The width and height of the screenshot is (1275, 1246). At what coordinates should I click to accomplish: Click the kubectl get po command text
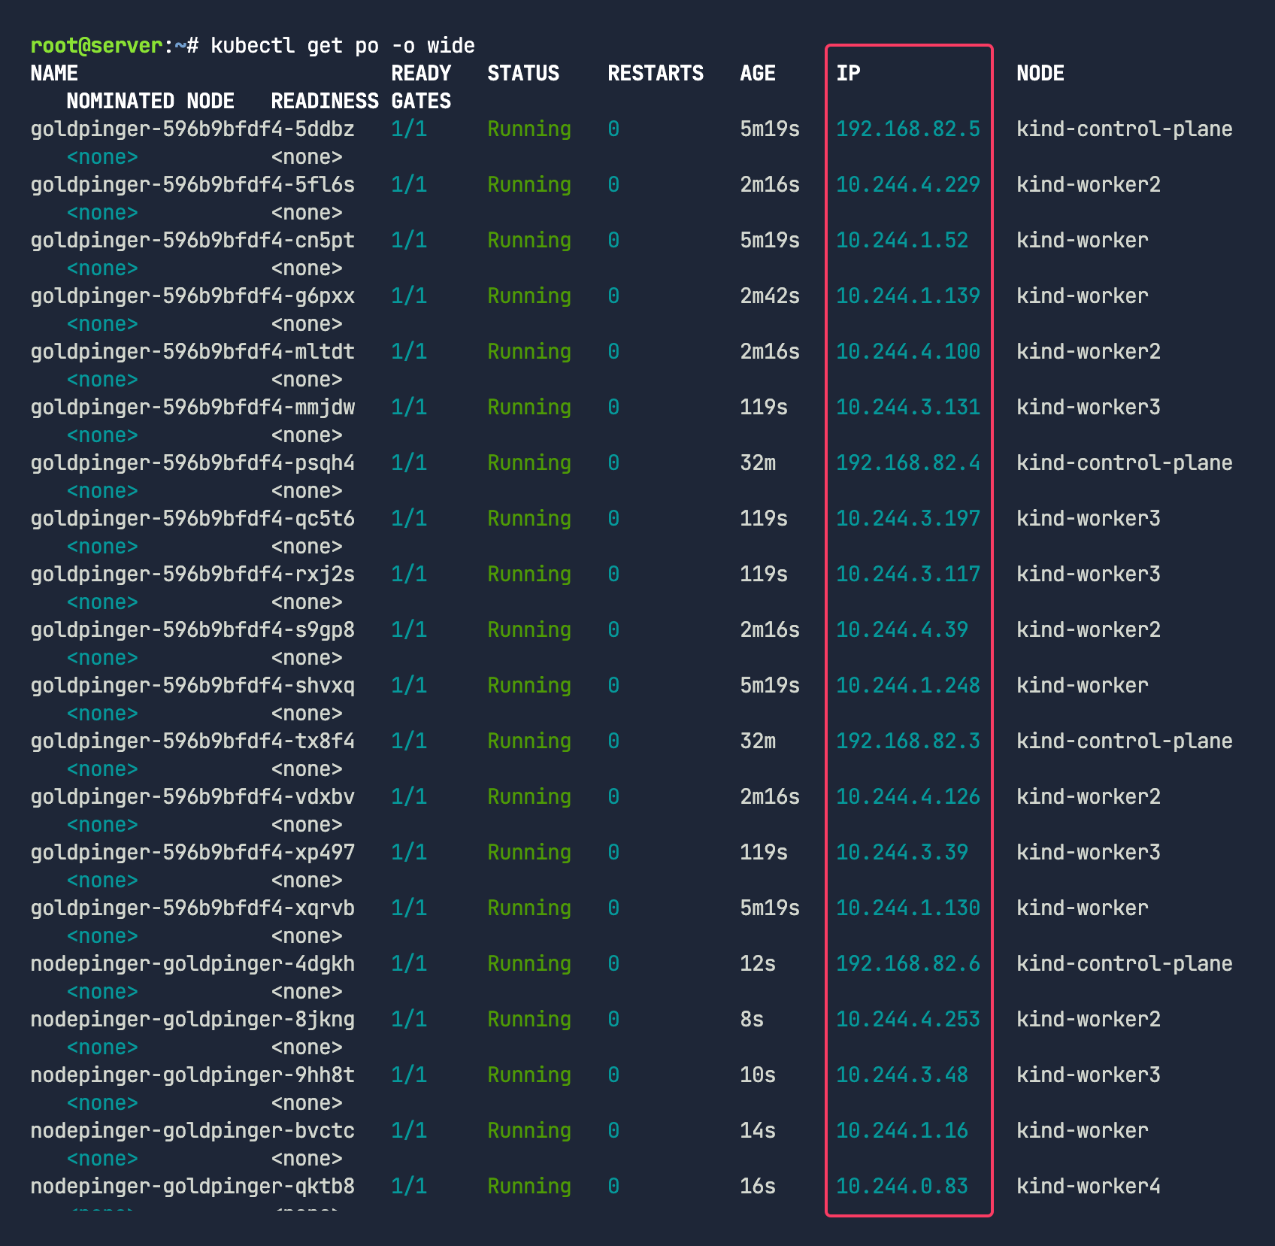342,46
